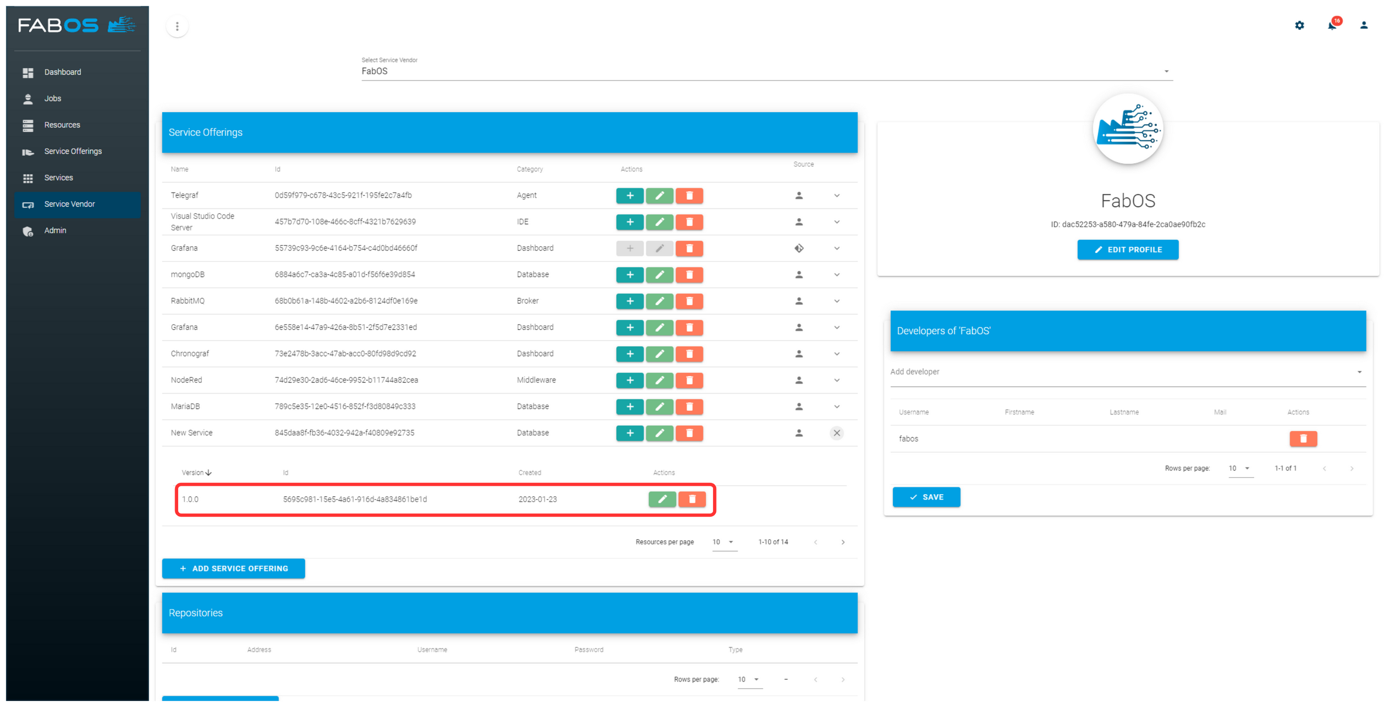Viewport: 1394px width, 708px height.
Task: Collapse the New Service version list
Action: tap(837, 433)
